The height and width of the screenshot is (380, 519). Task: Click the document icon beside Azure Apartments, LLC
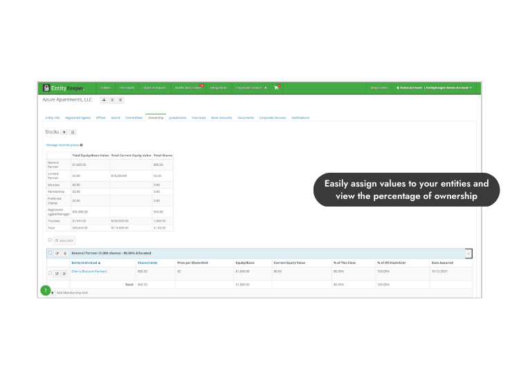[112, 99]
